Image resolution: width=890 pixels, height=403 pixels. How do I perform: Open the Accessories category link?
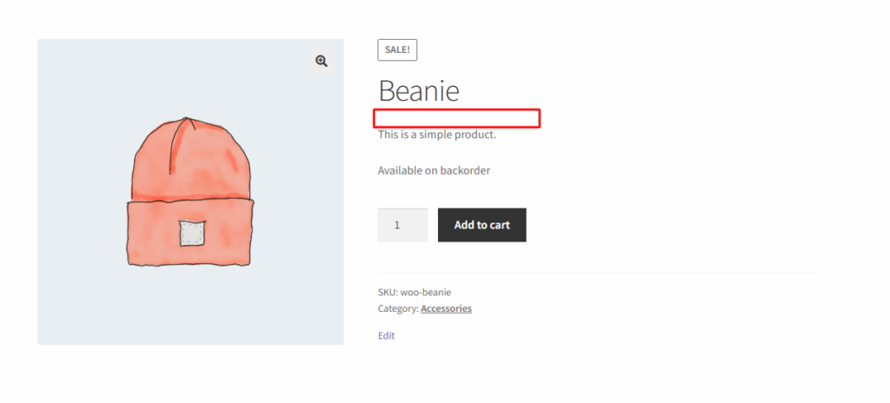[x=446, y=309]
